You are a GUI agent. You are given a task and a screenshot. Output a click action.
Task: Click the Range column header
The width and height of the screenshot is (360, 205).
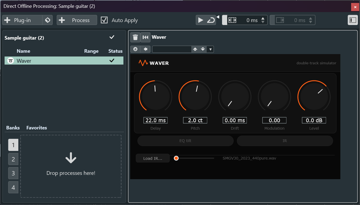pos(91,51)
